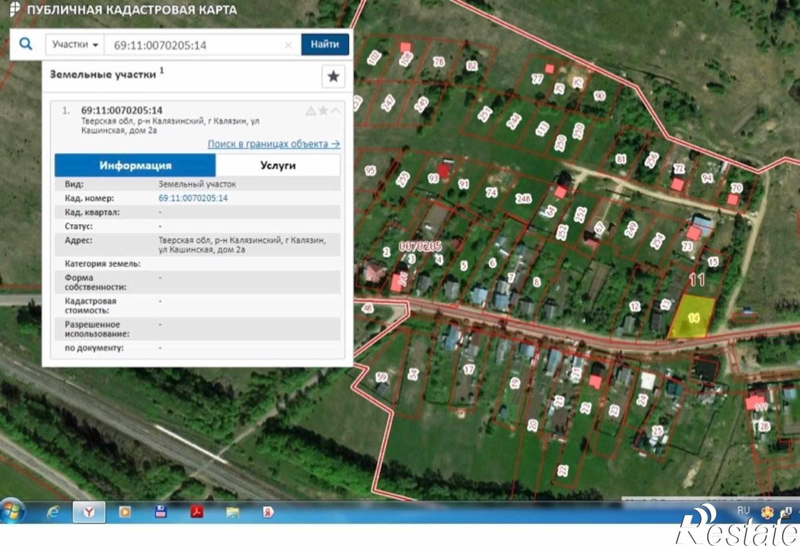800x546 pixels.
Task: Click parcel labeled 8 on map
Action: click(537, 282)
